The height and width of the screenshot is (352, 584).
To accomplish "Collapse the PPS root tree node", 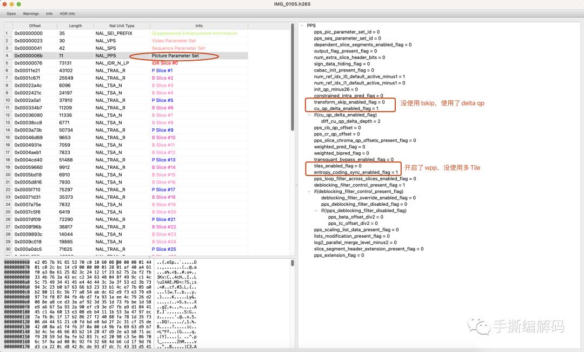I will [x=303, y=25].
